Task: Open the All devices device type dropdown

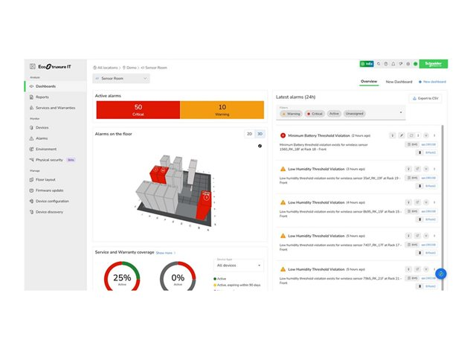Action: coord(238,265)
